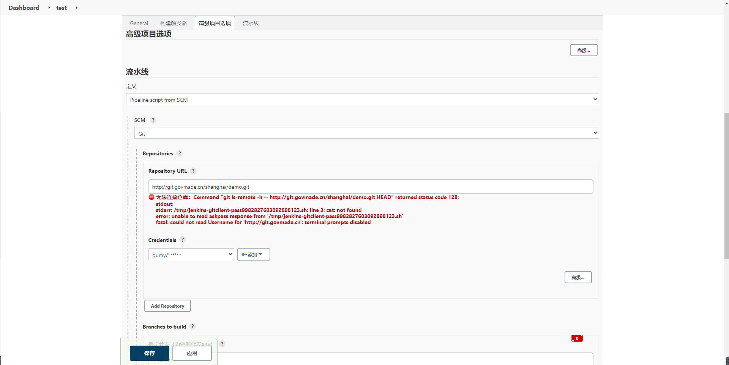The image size is (729, 365).
Task: Click the arrow after test breadcrumb
Action: [x=76, y=8]
